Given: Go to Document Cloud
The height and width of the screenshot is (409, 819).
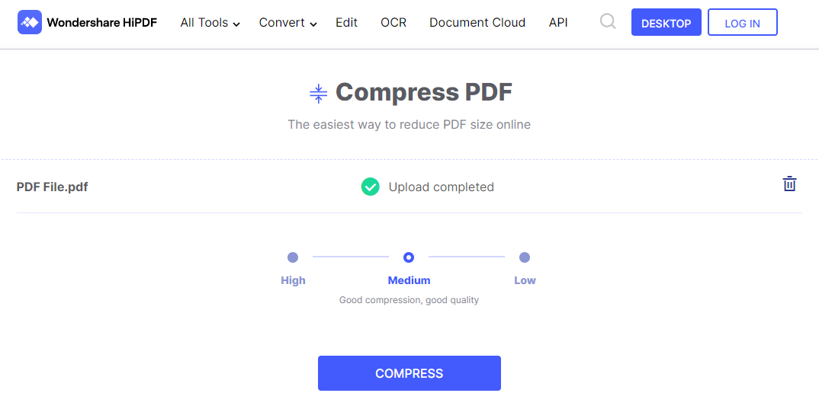Looking at the screenshot, I should (x=477, y=22).
